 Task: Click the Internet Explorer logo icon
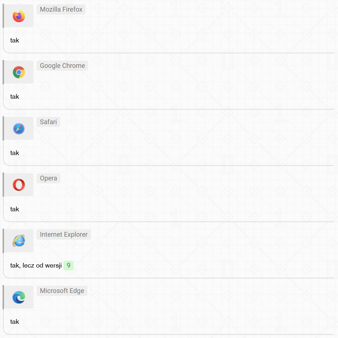click(19, 241)
